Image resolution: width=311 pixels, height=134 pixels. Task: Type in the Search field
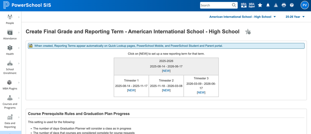pyautogui.click(x=215, y=5)
